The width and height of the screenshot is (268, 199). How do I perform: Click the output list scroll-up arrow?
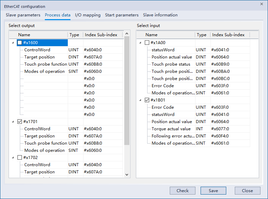(x=127, y=34)
